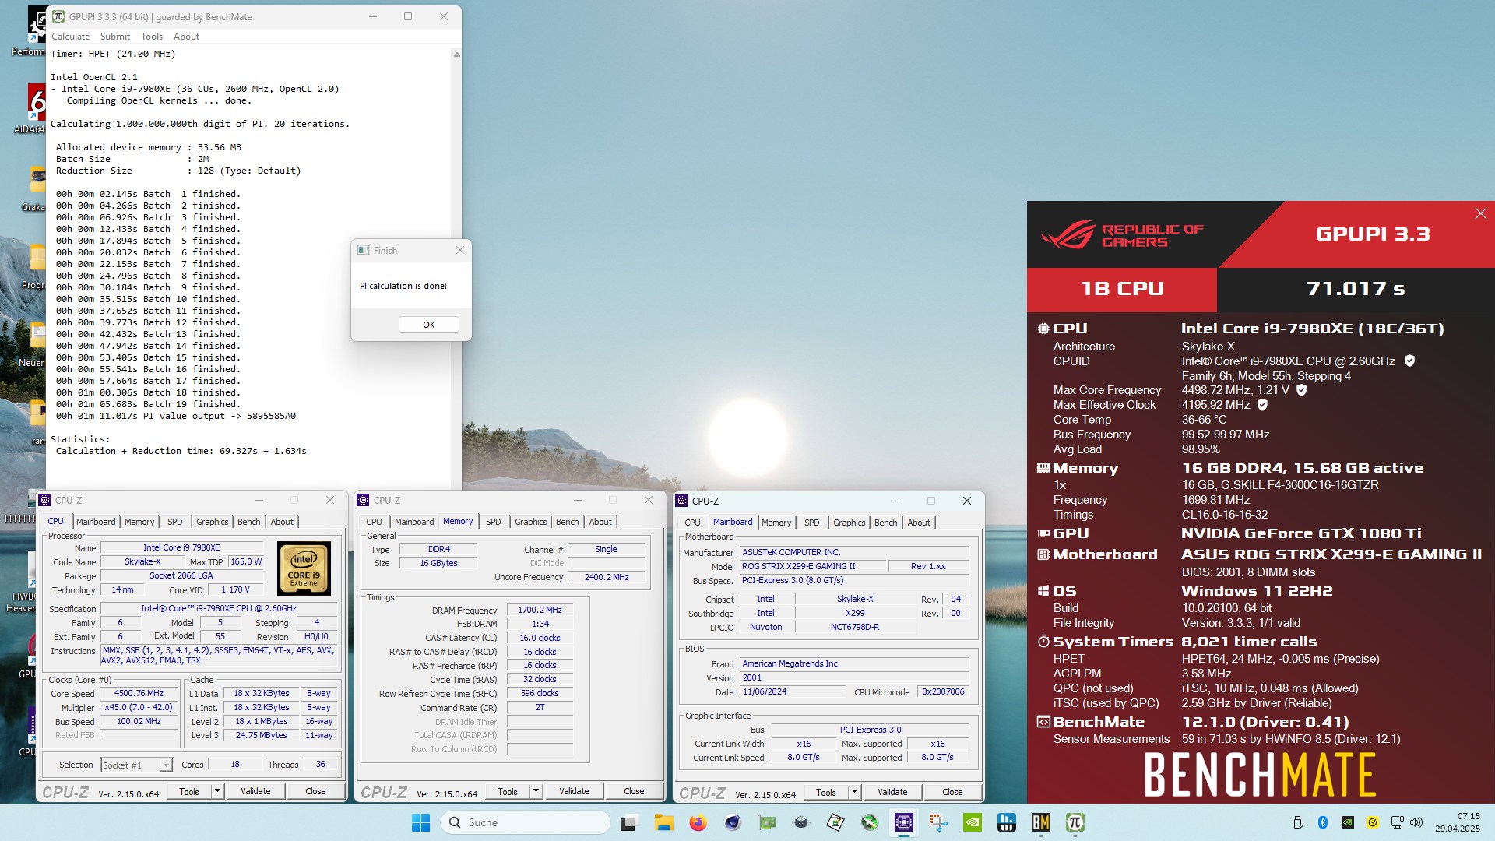Open Memory tab in right CPU-Z window
This screenshot has height=841, width=1495.
pyautogui.click(x=776, y=523)
